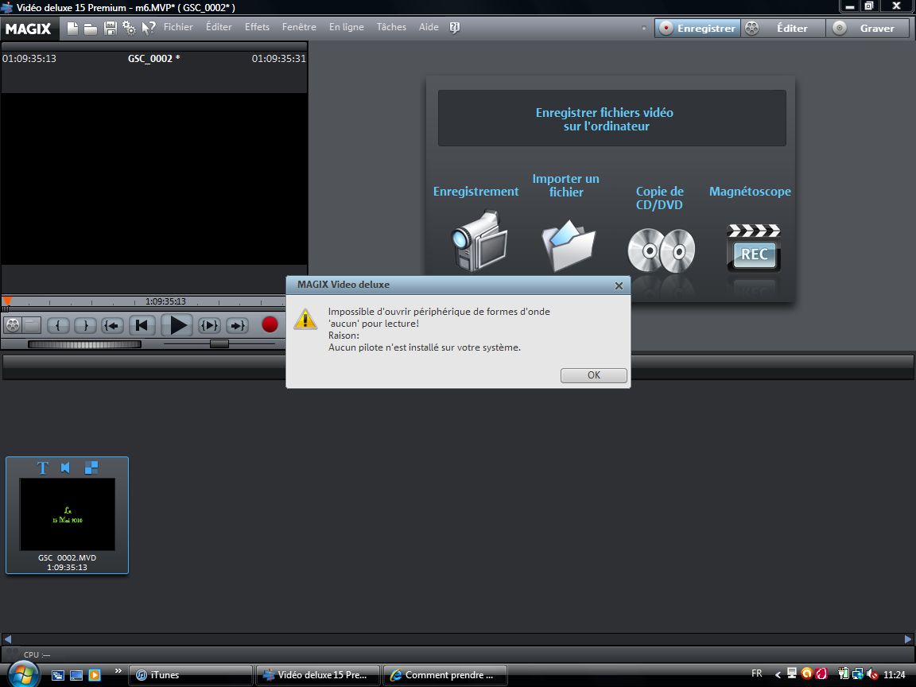This screenshot has width=916, height=687.
Task: Open the Effets menu
Action: (x=257, y=27)
